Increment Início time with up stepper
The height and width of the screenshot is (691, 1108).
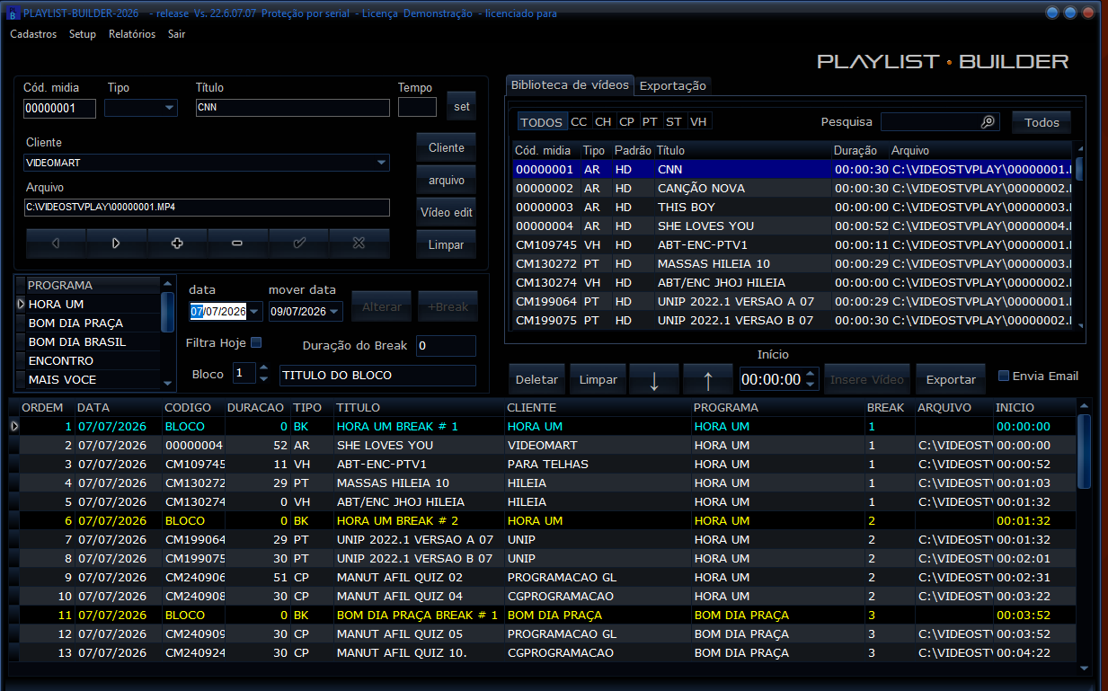tap(811, 374)
